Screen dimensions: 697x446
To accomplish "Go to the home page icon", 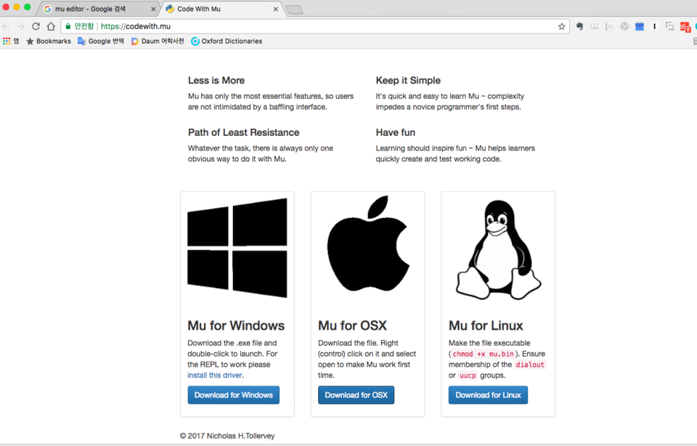I will pyautogui.click(x=51, y=26).
